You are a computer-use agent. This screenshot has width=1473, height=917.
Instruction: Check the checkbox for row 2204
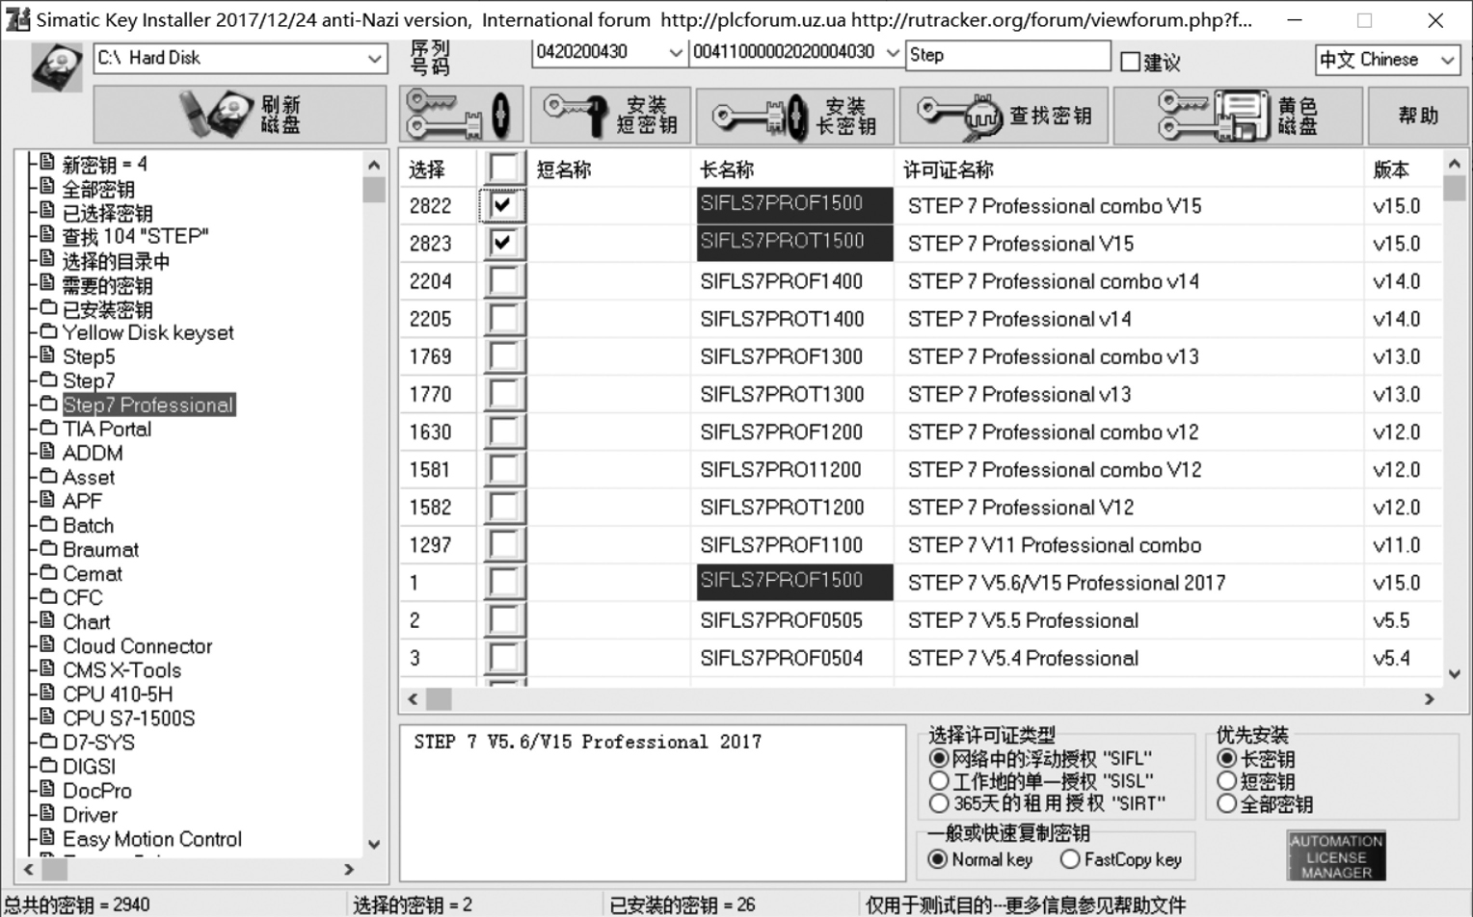(504, 280)
